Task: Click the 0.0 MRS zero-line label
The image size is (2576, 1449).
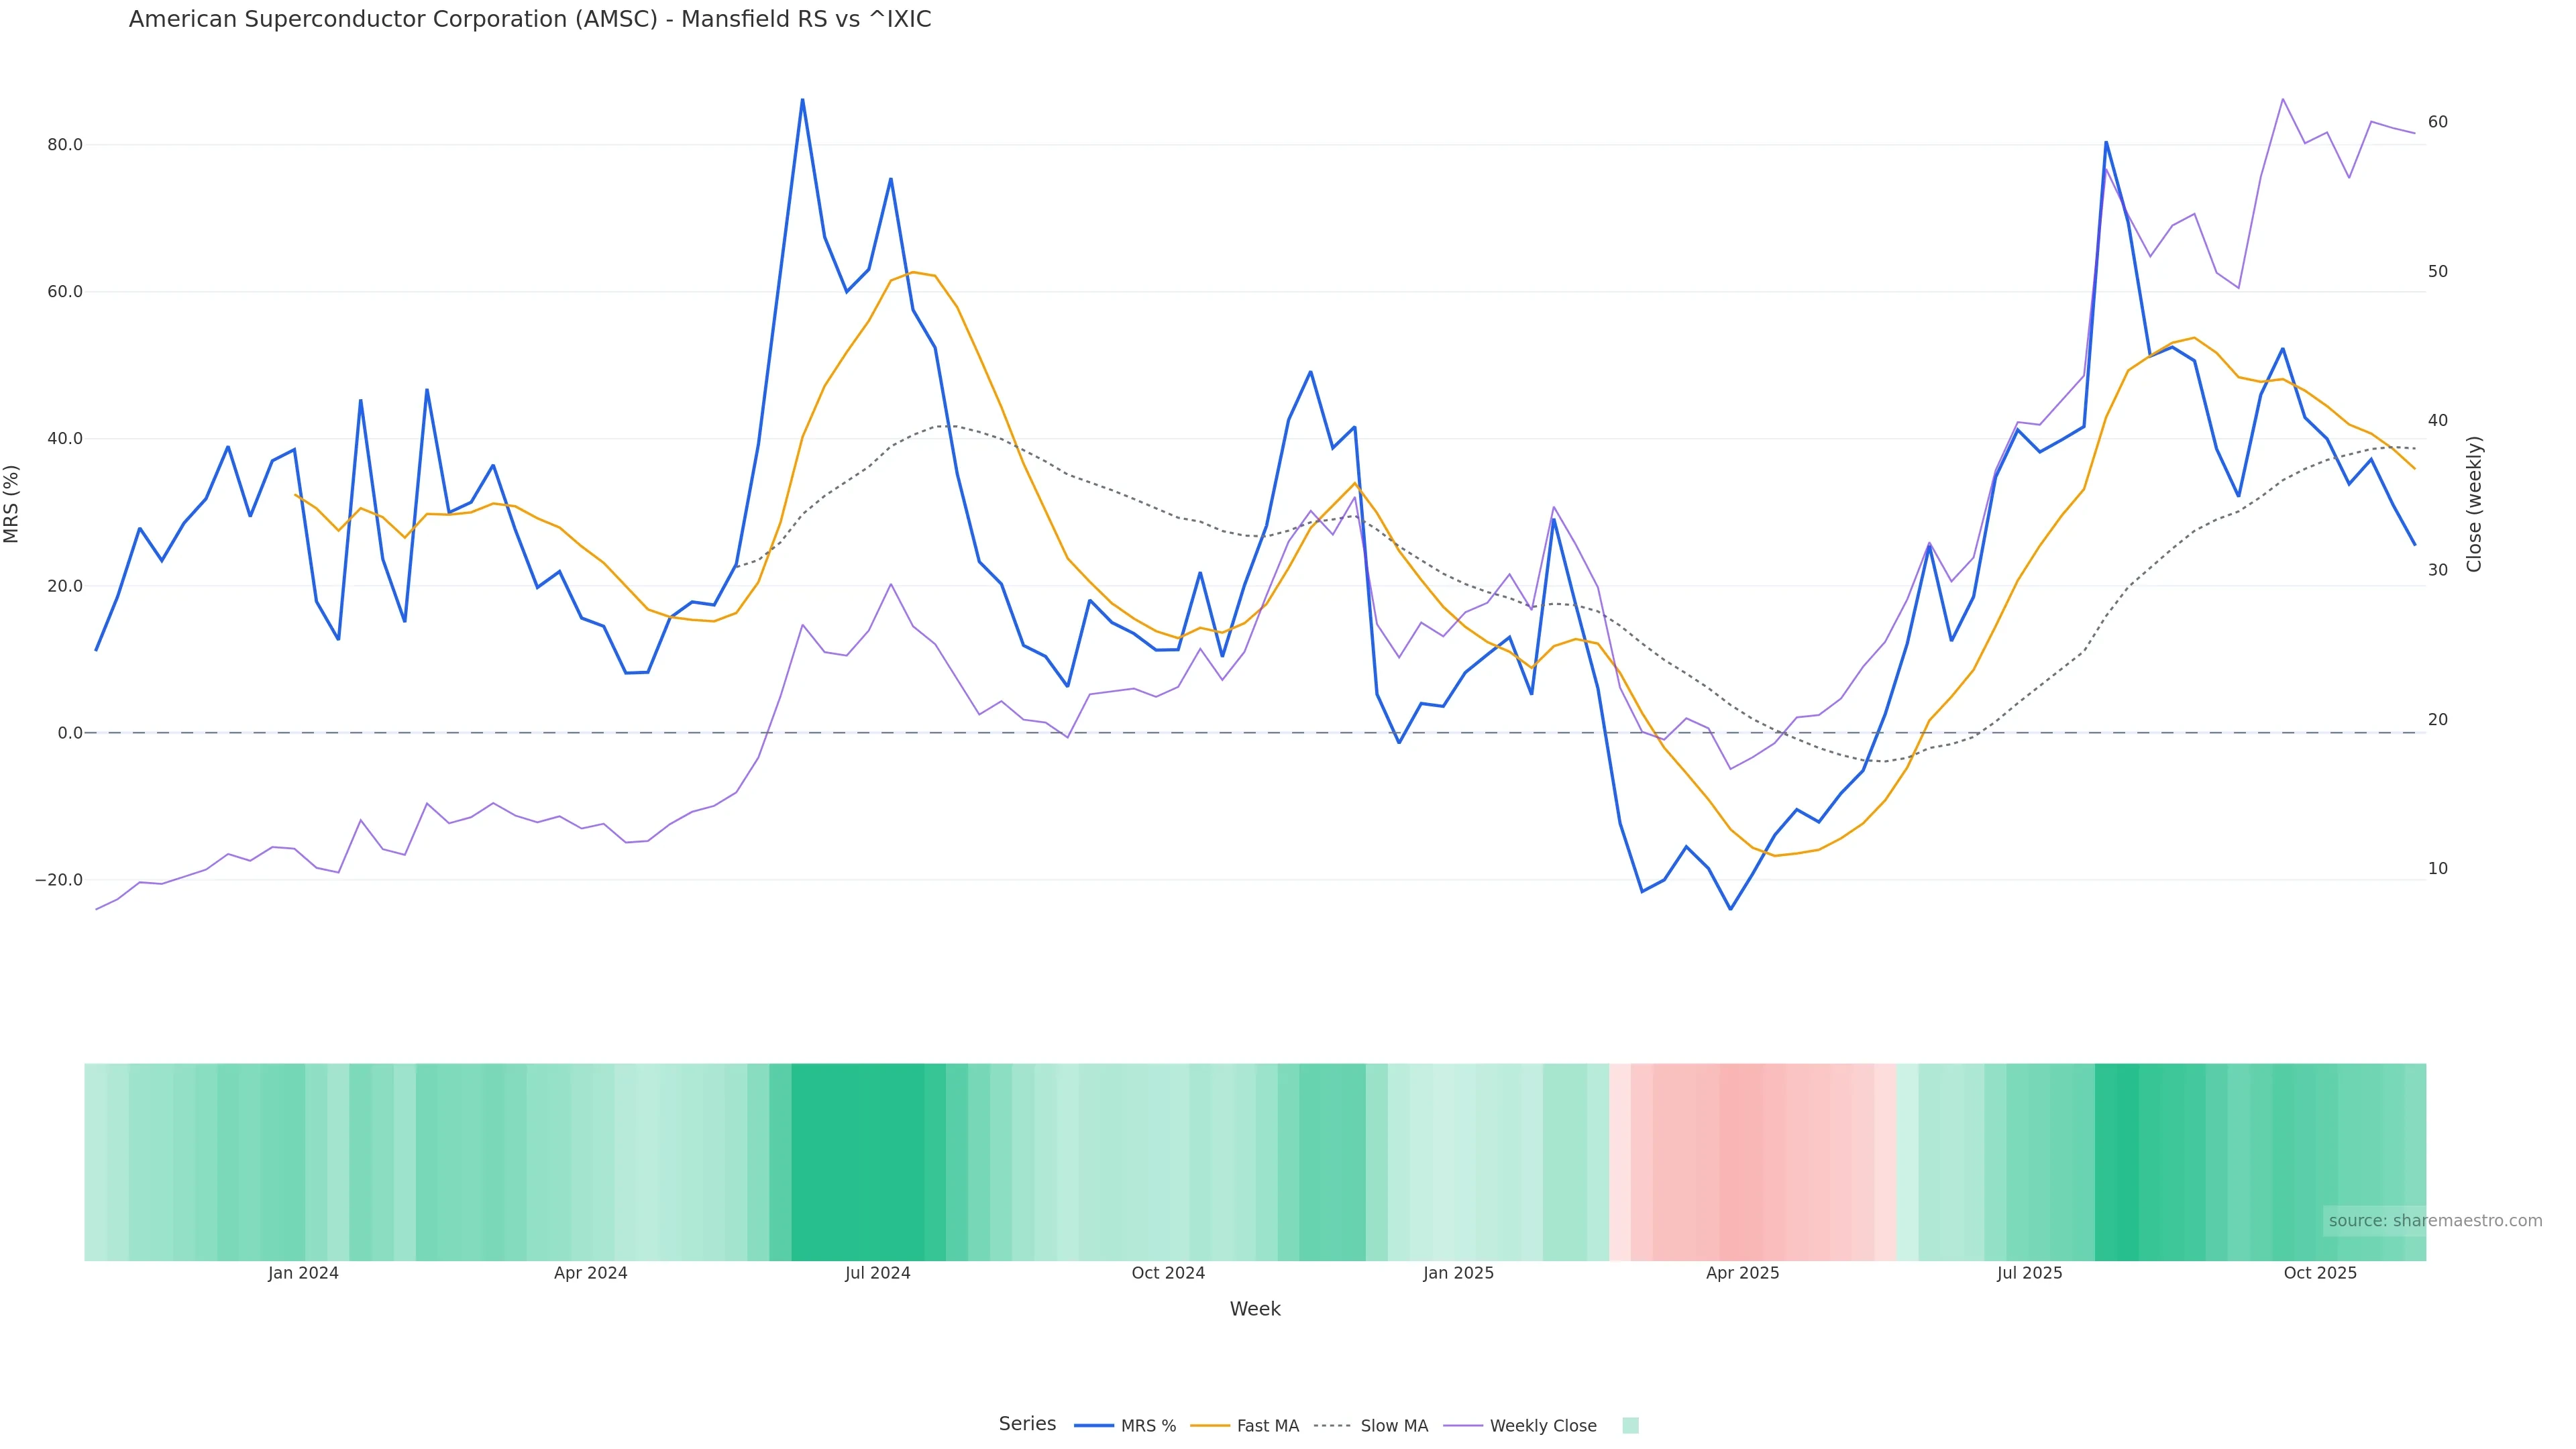Action: pos(70,733)
